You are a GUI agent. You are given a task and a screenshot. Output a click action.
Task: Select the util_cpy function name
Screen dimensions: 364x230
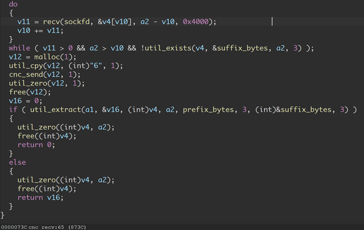click(26, 66)
